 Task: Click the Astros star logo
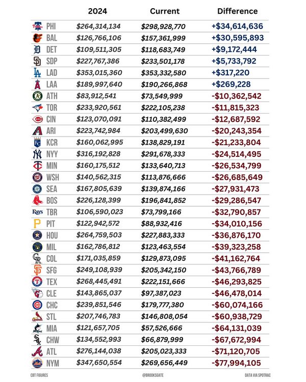point(37,235)
